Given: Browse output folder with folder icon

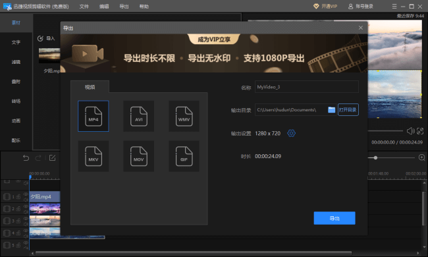Looking at the screenshot, I should click(331, 110).
